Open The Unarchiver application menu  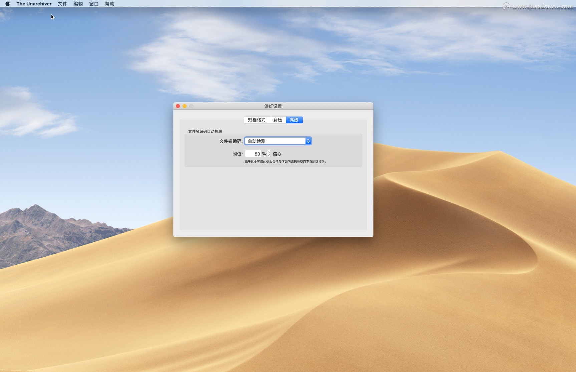pos(34,4)
